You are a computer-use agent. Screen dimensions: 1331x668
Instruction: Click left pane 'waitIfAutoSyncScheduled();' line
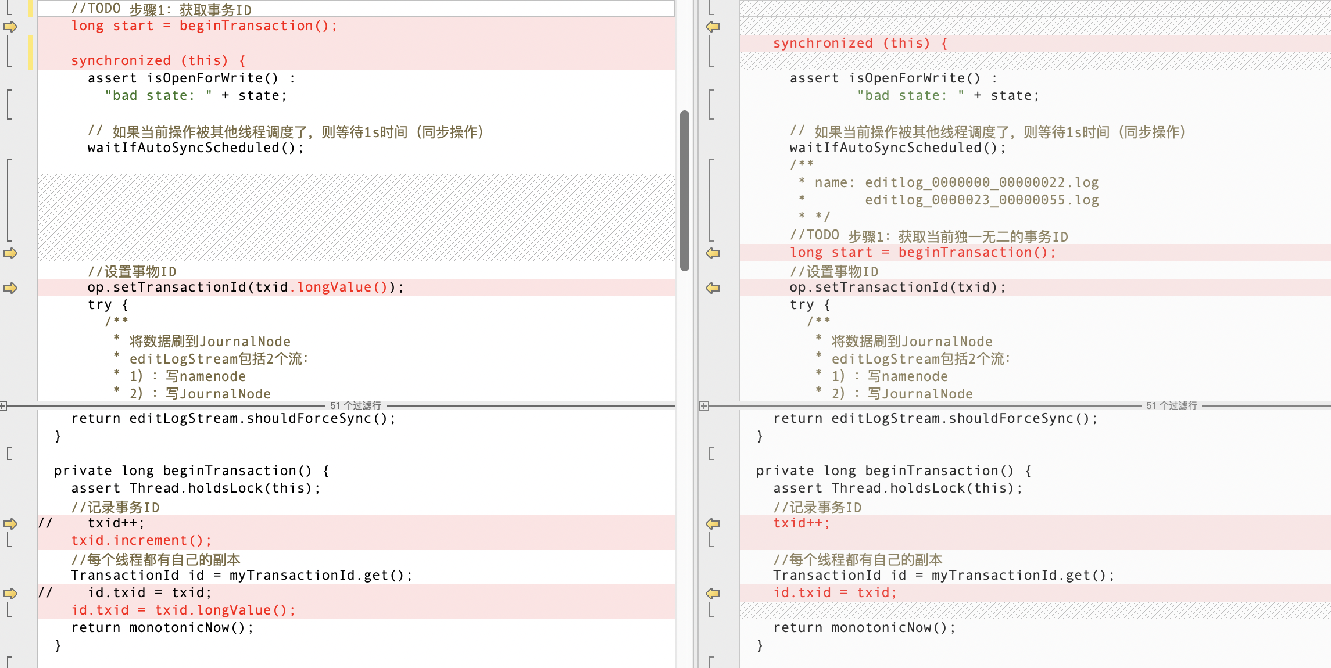[x=195, y=148]
